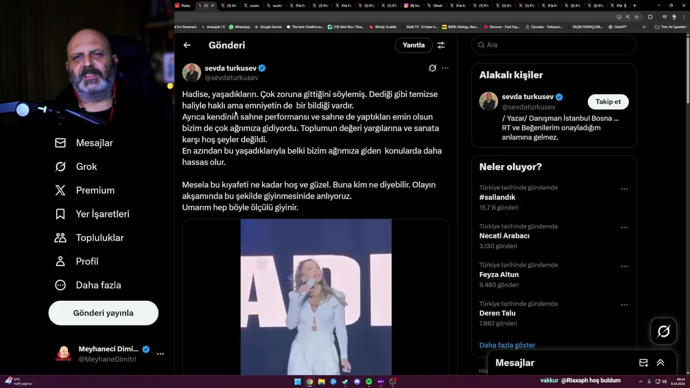Open the Deren Talu trend
690x388 pixels.
497,313
